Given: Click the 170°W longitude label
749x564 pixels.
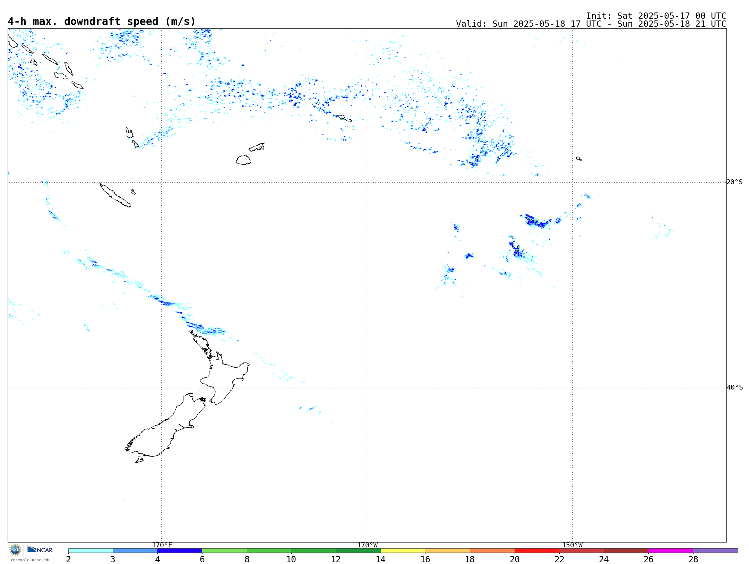Looking at the screenshot, I should coord(367,545).
